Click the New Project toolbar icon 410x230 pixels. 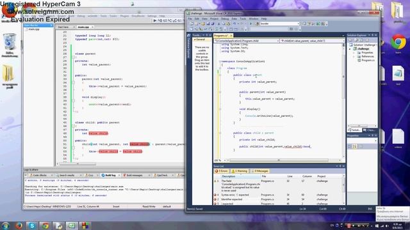pos(192,24)
